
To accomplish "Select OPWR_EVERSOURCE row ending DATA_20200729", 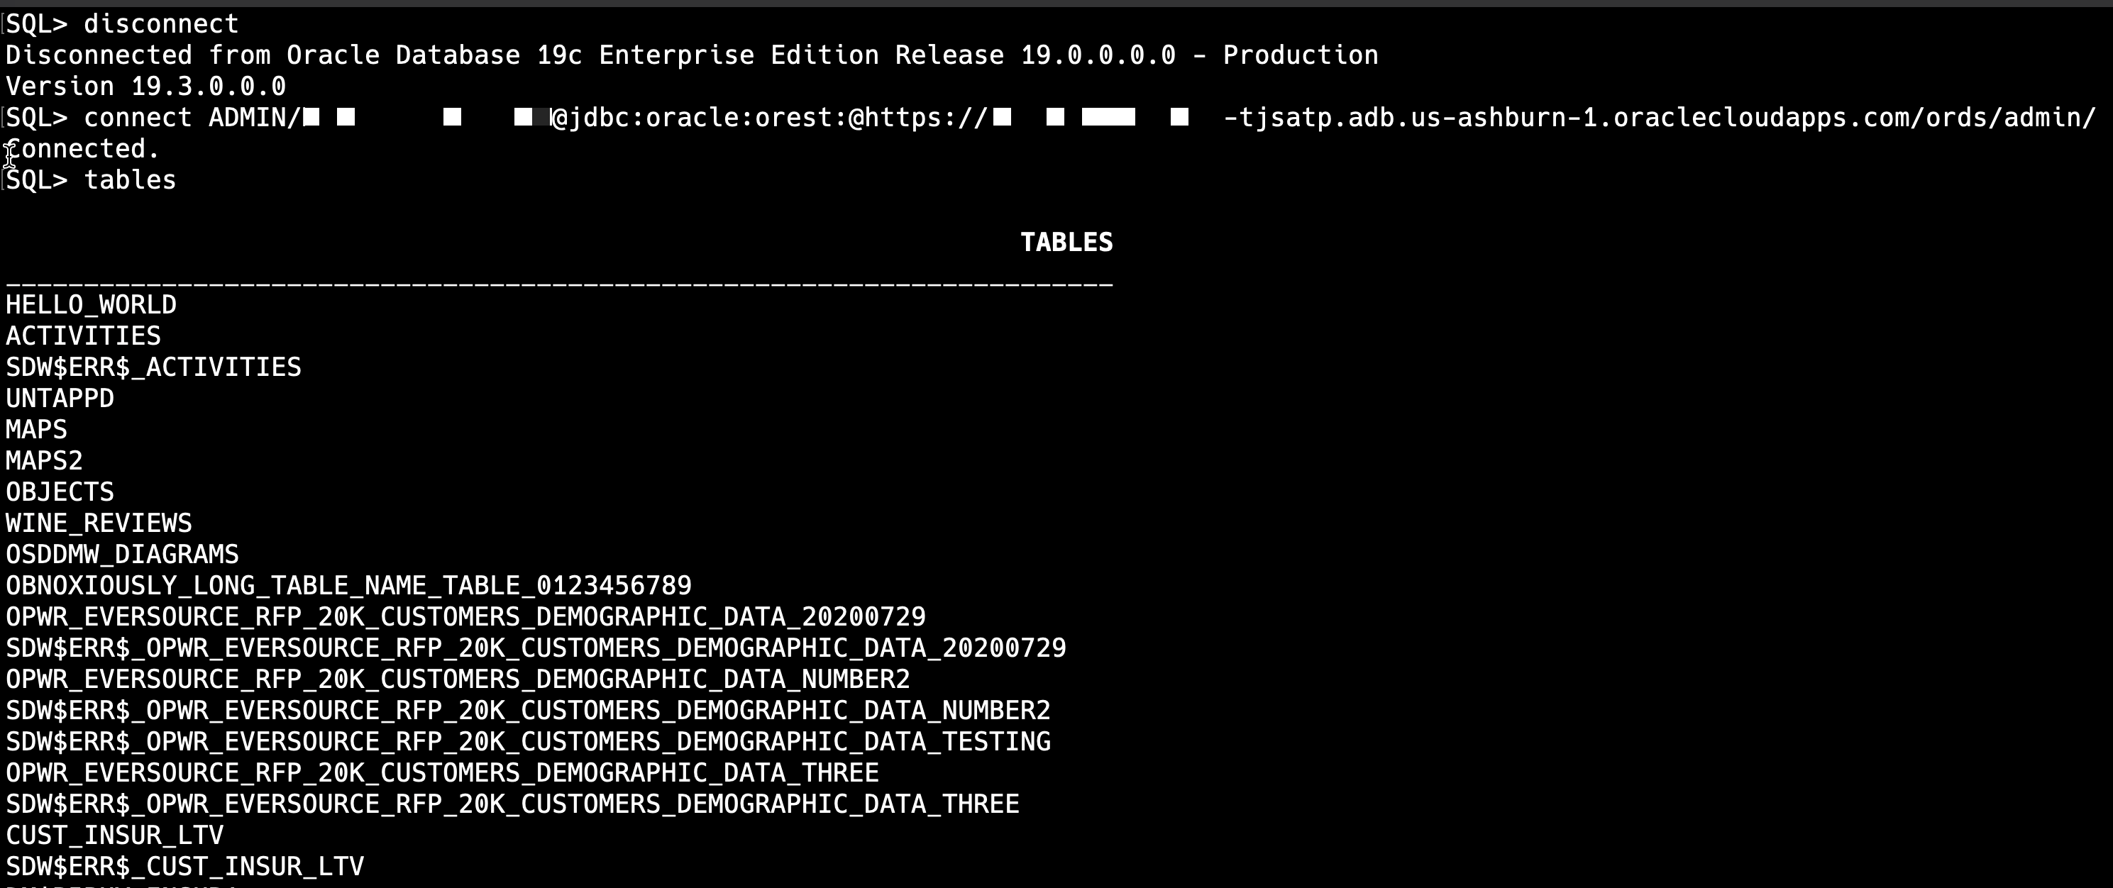I will pos(466,616).
